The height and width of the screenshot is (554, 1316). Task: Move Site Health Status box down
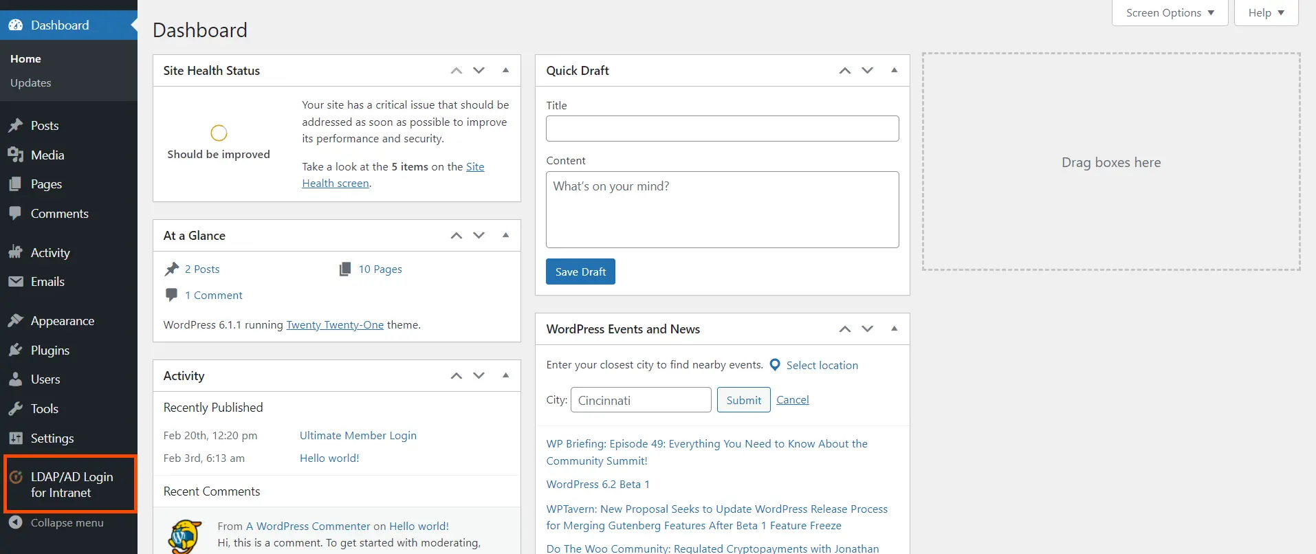479,71
